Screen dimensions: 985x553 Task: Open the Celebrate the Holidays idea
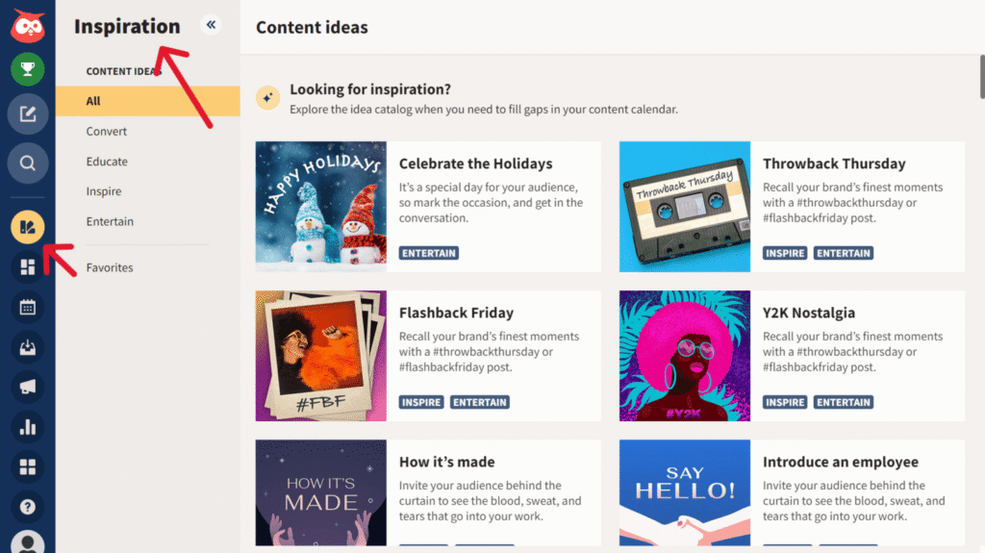475,163
